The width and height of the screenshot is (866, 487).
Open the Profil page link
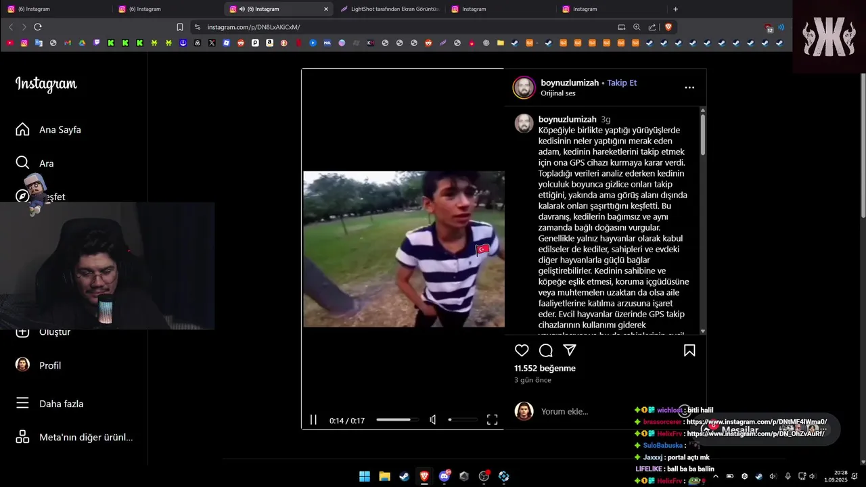pyautogui.click(x=39, y=365)
